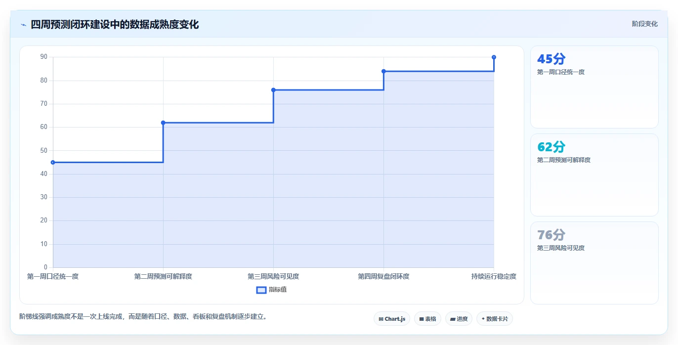
Task: Click the icon in the 数据卡片 tag
Action: [483, 319]
